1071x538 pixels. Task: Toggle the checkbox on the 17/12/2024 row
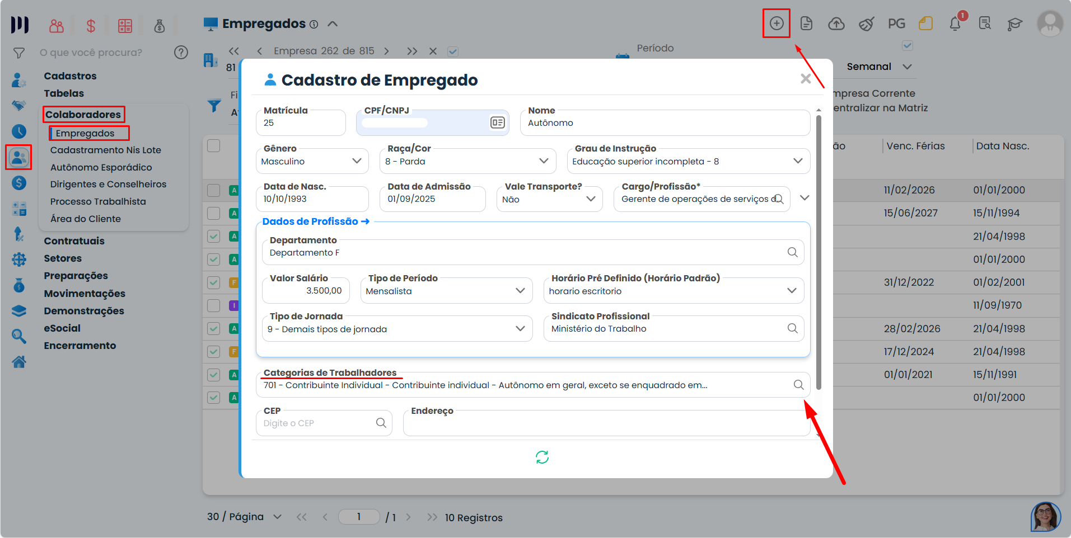213,352
